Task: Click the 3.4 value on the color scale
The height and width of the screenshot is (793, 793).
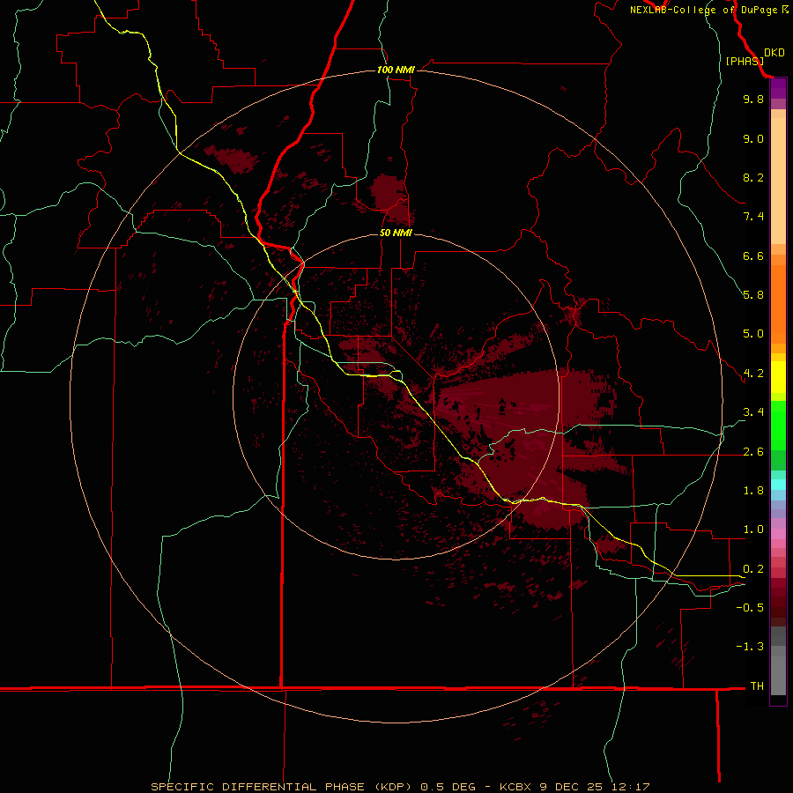Action: tap(753, 412)
